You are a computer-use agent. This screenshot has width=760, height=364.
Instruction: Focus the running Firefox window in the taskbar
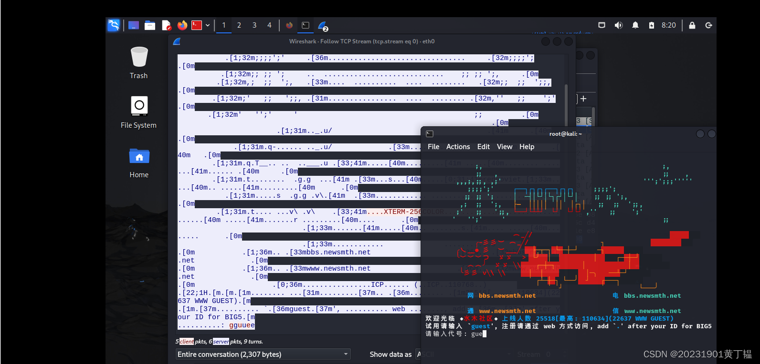pyautogui.click(x=289, y=25)
